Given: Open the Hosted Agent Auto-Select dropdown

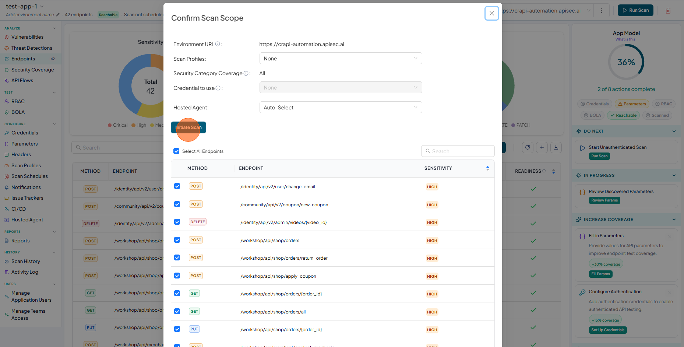Looking at the screenshot, I should point(341,108).
